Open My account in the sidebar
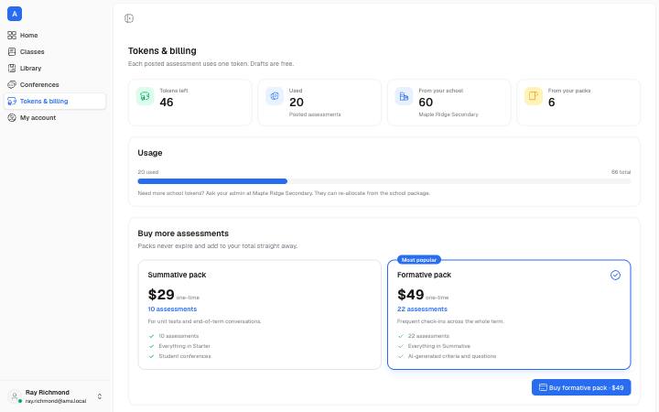659x412 pixels. click(x=55, y=118)
